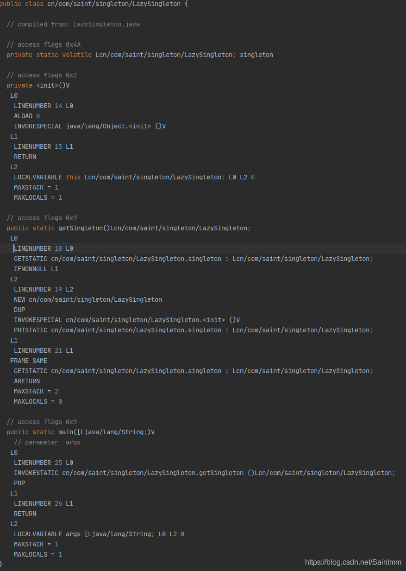Click the 'DUP' instruction

(19, 310)
